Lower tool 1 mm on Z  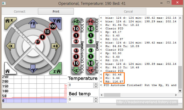pyautogui.click(x=76, y=57)
